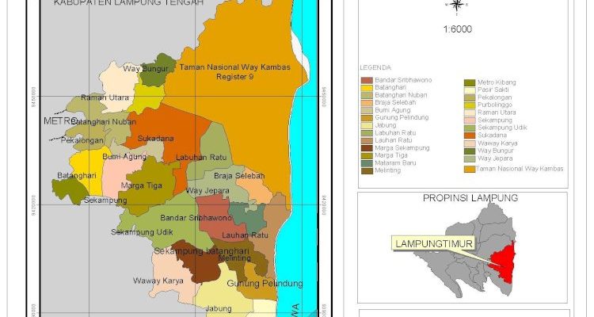The width and height of the screenshot is (594, 317).
Task: Select the Sukadana orange swatch in legend
Action: (470, 135)
